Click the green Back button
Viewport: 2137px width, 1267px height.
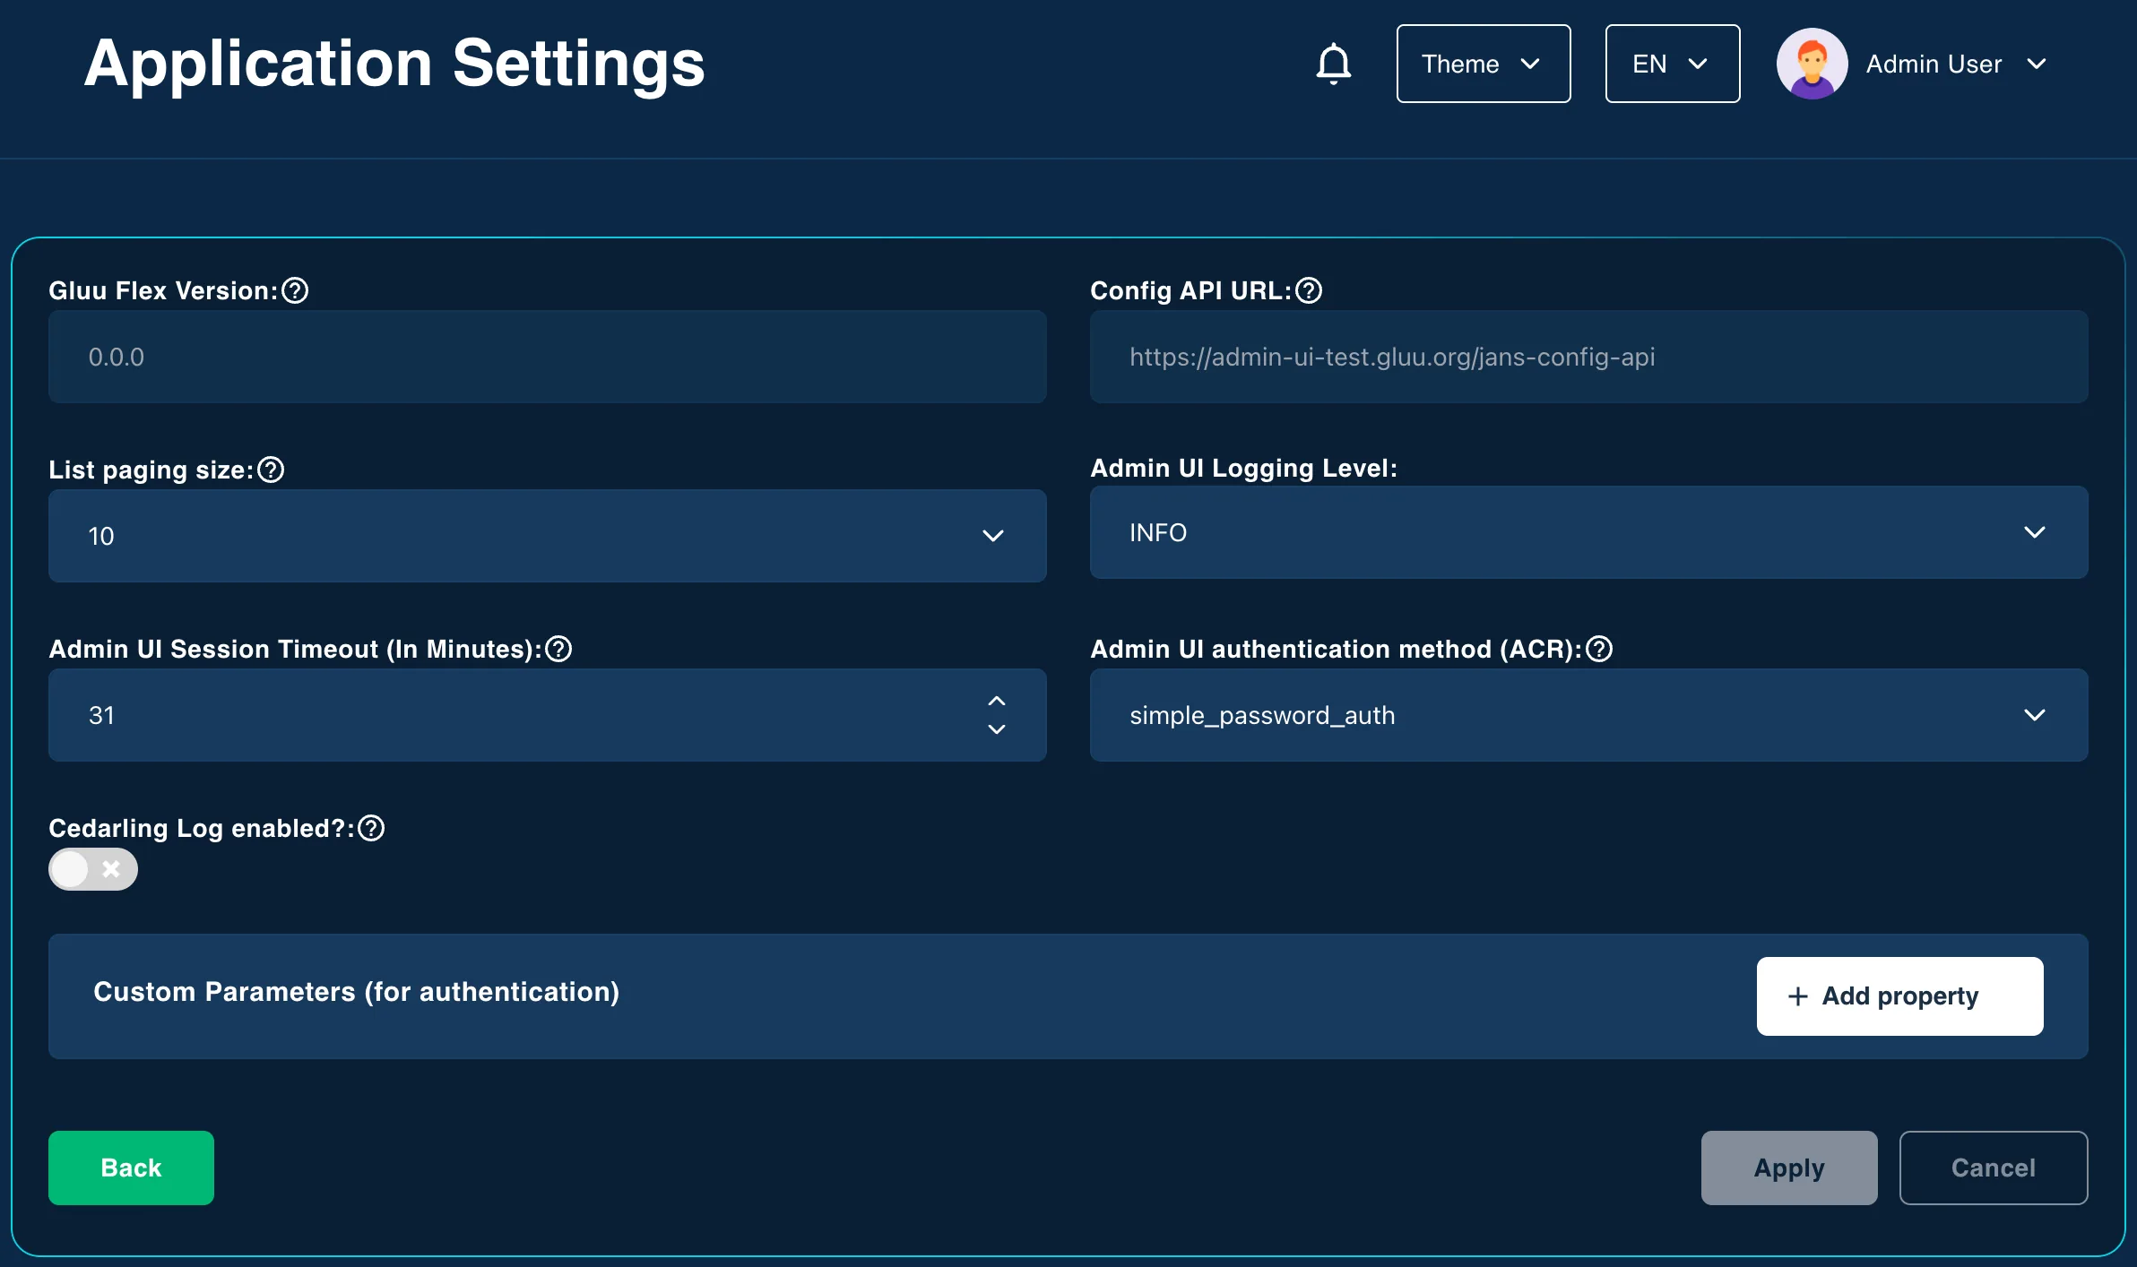click(x=131, y=1168)
